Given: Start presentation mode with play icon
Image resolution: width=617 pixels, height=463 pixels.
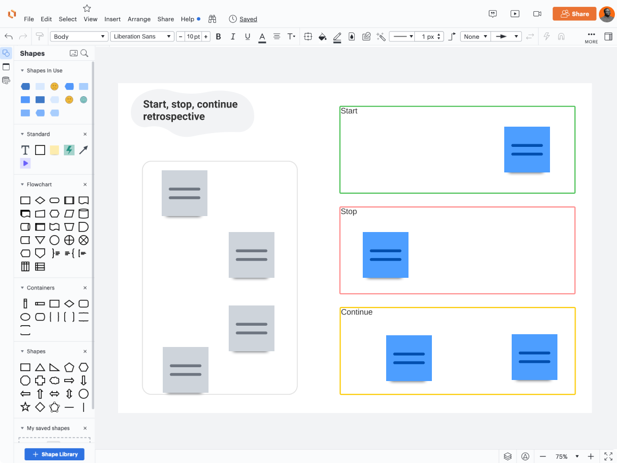Looking at the screenshot, I should click(x=515, y=14).
